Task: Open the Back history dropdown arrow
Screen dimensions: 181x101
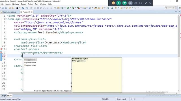Action: [133, 8]
